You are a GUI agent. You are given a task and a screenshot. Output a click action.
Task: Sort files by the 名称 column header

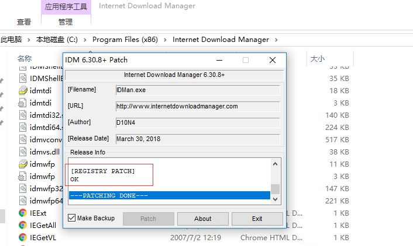click(25, 58)
